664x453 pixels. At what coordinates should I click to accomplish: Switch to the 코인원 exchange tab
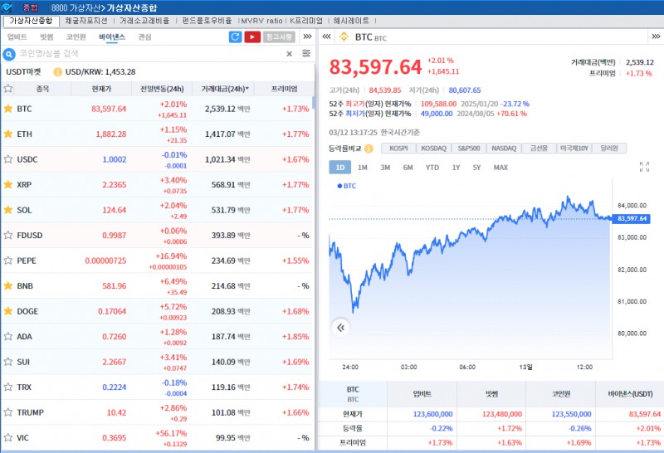(76, 37)
